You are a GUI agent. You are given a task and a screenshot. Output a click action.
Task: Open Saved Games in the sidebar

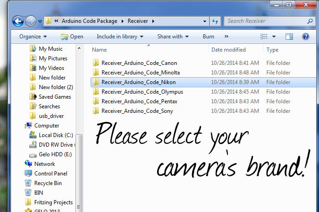[x=55, y=97]
